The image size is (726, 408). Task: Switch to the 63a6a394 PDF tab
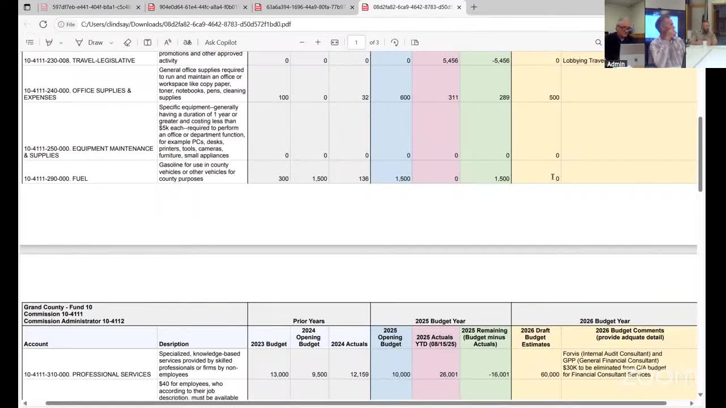pyautogui.click(x=305, y=7)
